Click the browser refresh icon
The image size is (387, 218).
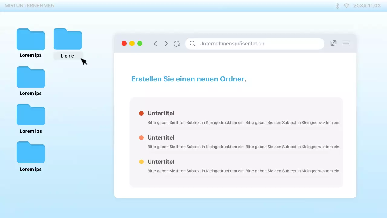coord(177,43)
